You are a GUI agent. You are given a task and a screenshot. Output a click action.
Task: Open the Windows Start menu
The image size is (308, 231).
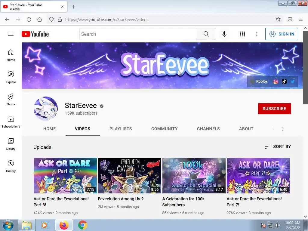[x=8, y=225]
